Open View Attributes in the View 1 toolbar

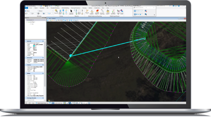(48, 21)
